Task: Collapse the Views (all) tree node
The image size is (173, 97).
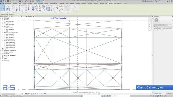Action: click(x=1, y=18)
